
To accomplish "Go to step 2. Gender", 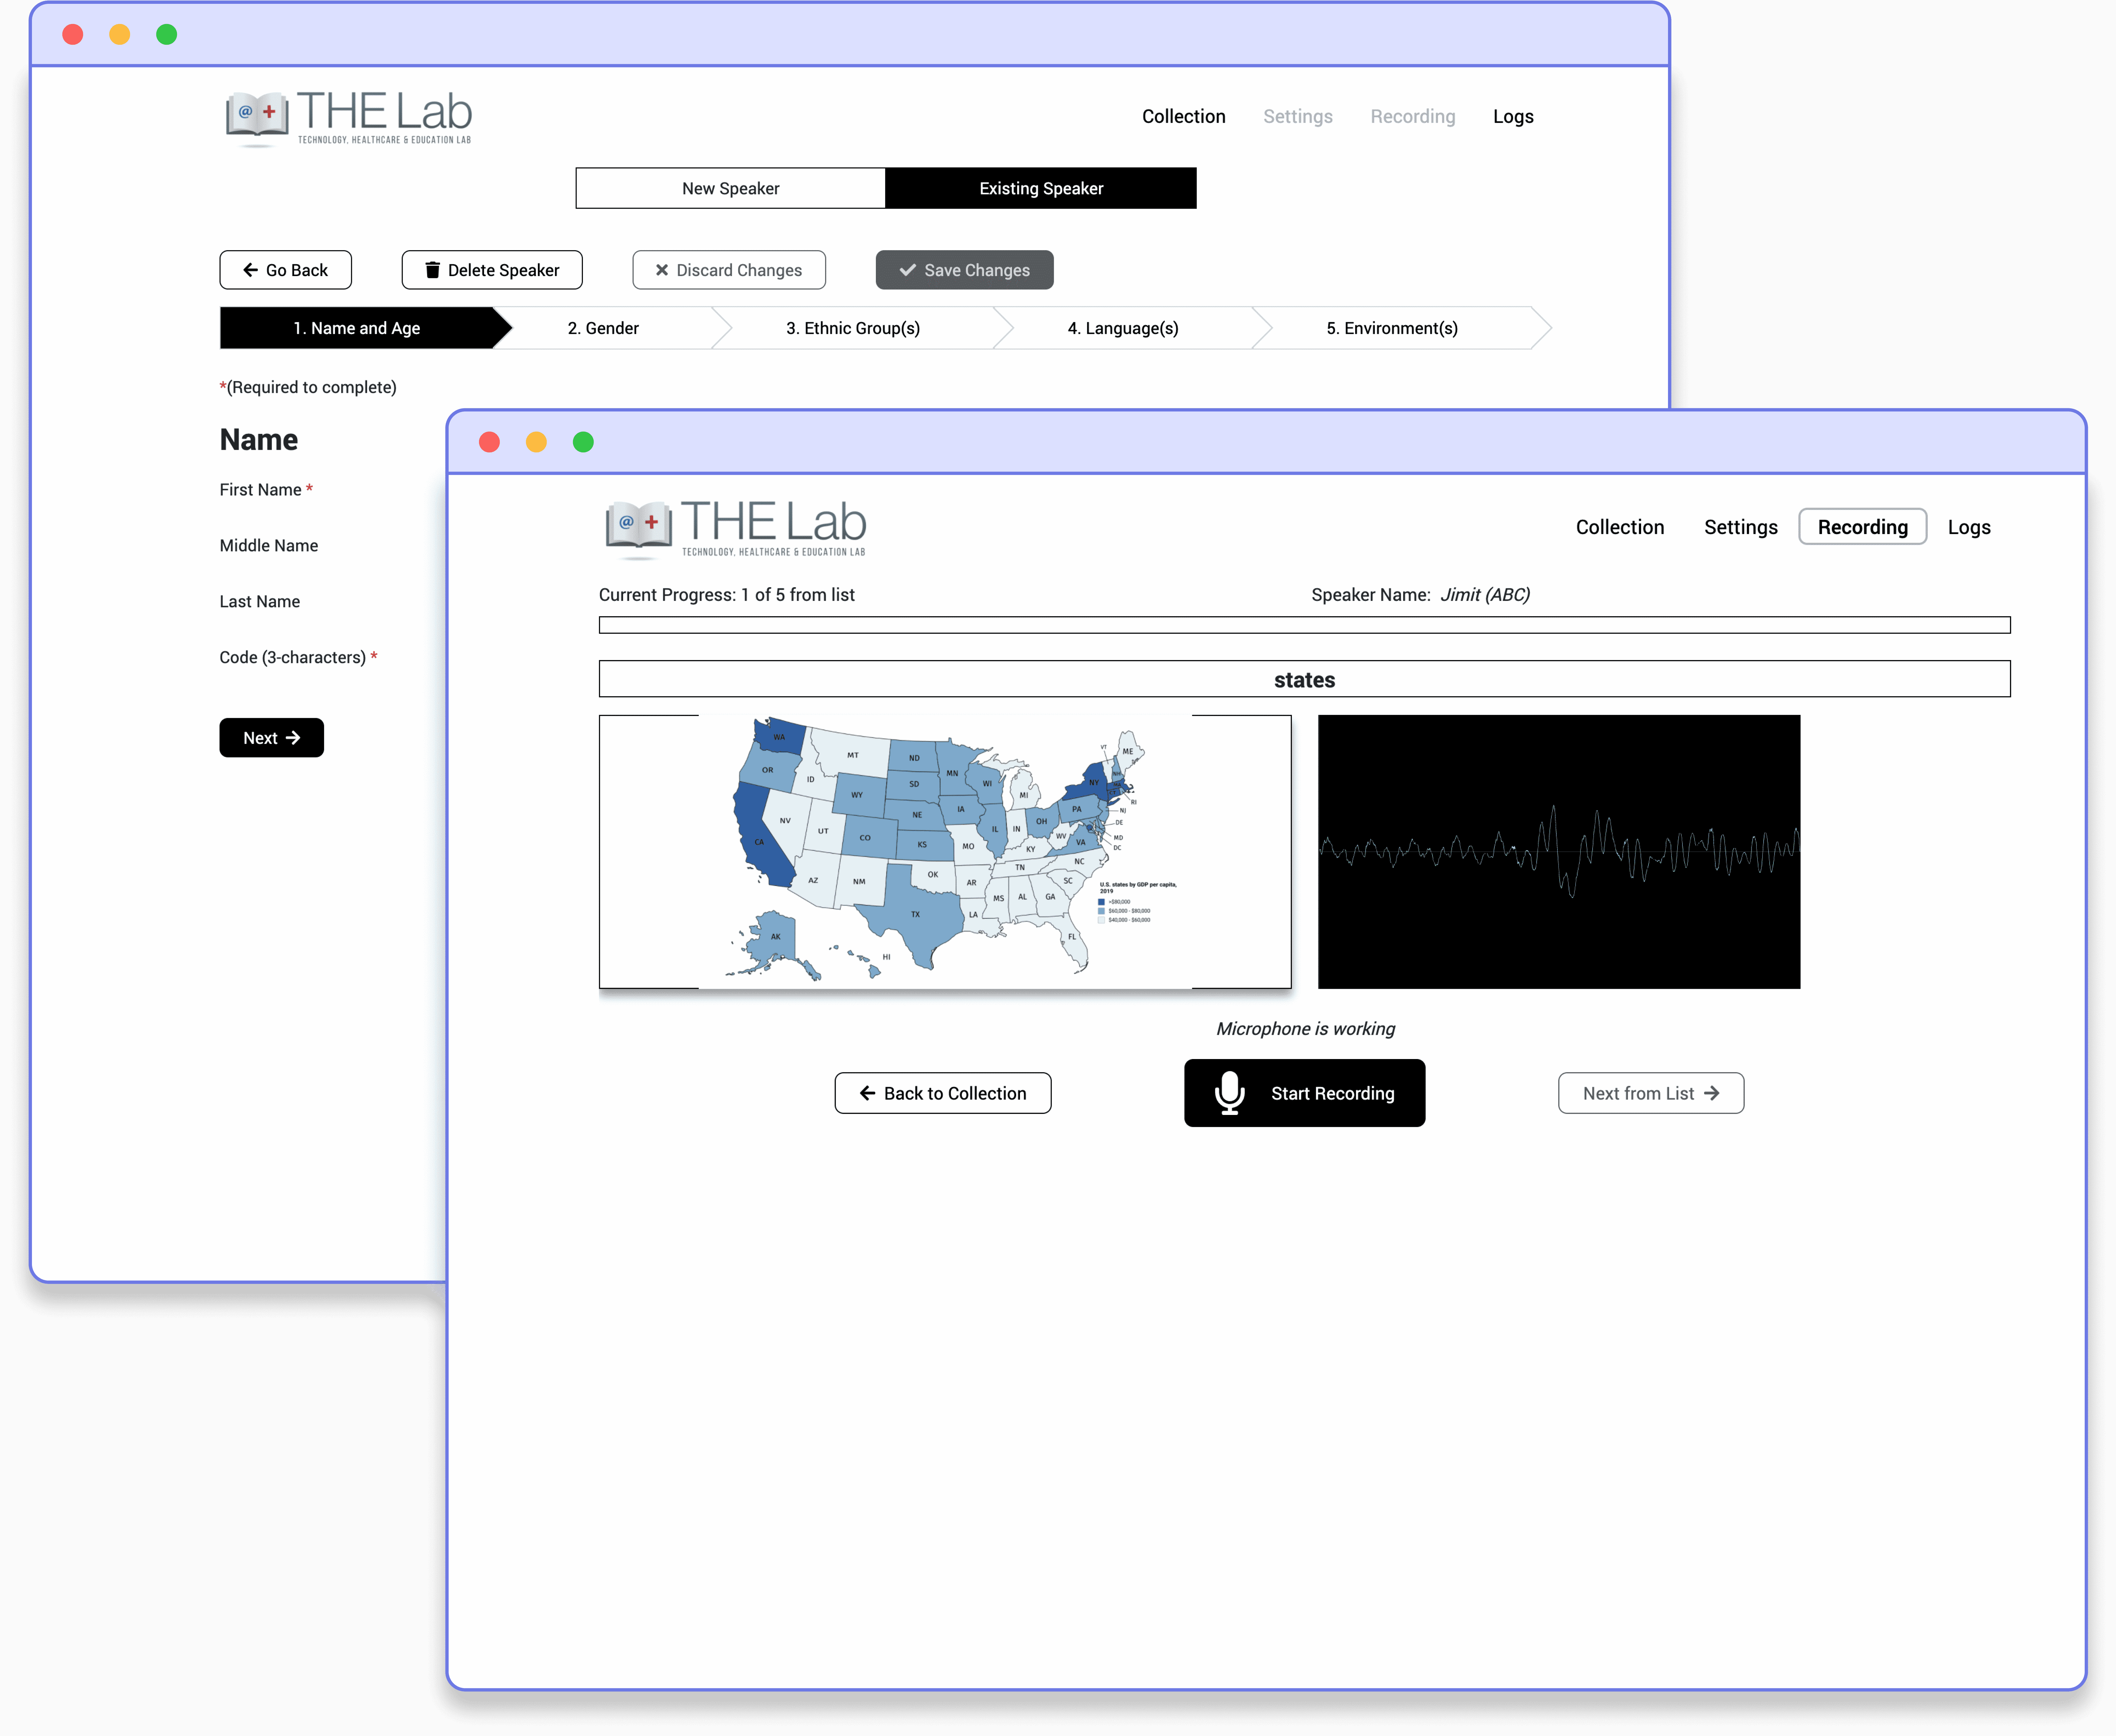I will click(603, 328).
